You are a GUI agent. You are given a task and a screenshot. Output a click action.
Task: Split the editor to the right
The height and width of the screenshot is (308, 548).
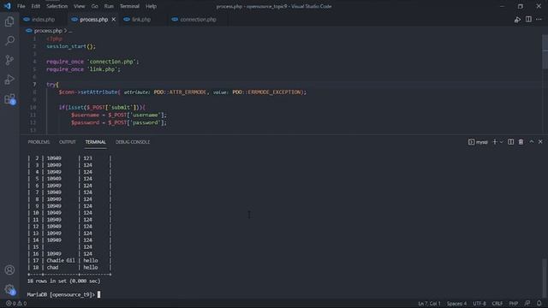point(528,19)
